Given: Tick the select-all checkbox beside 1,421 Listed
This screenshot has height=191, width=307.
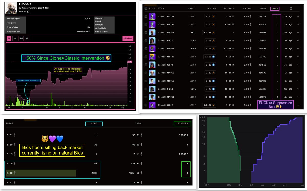Looking at the screenshot, I should (146, 8).
